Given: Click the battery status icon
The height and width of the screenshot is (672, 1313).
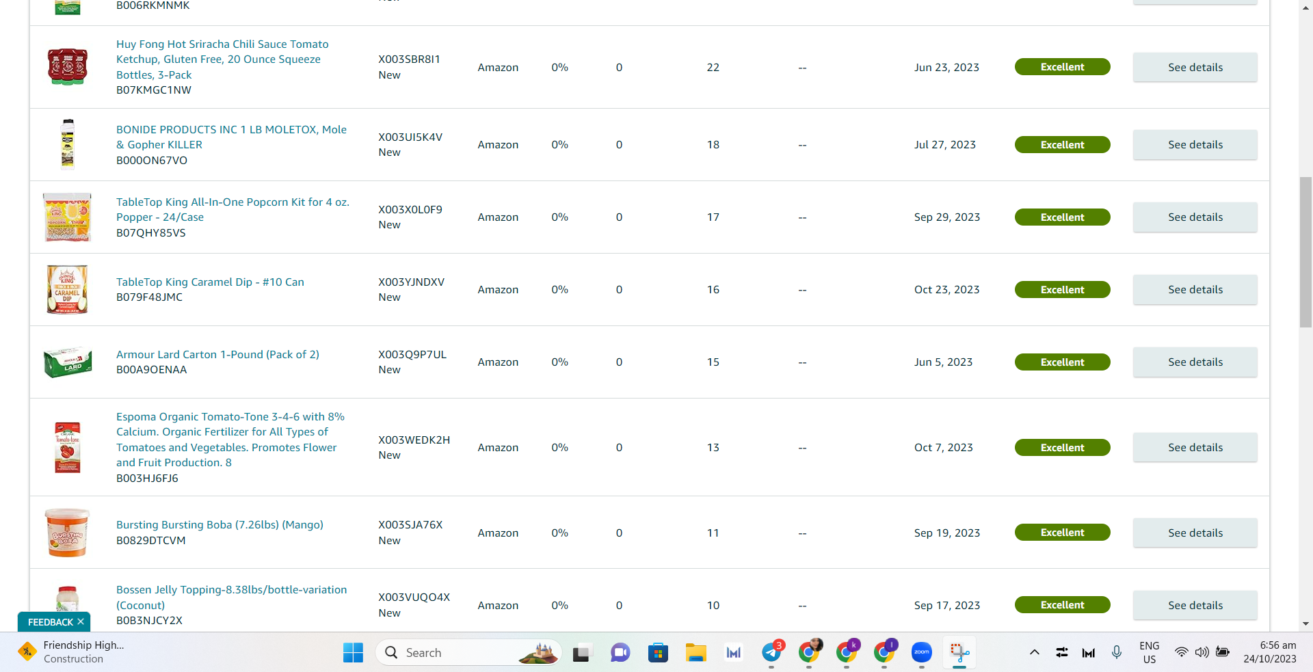Looking at the screenshot, I should pyautogui.click(x=1223, y=652).
